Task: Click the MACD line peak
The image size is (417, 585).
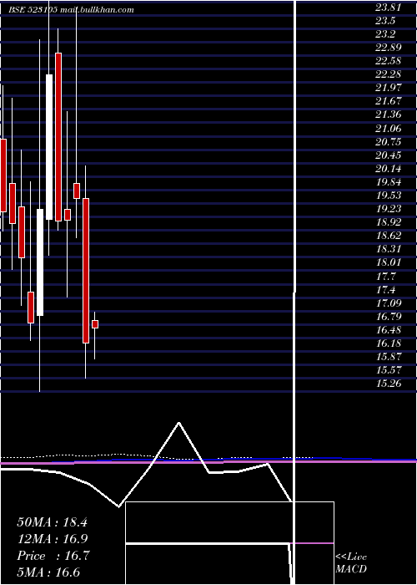Action: point(179,423)
